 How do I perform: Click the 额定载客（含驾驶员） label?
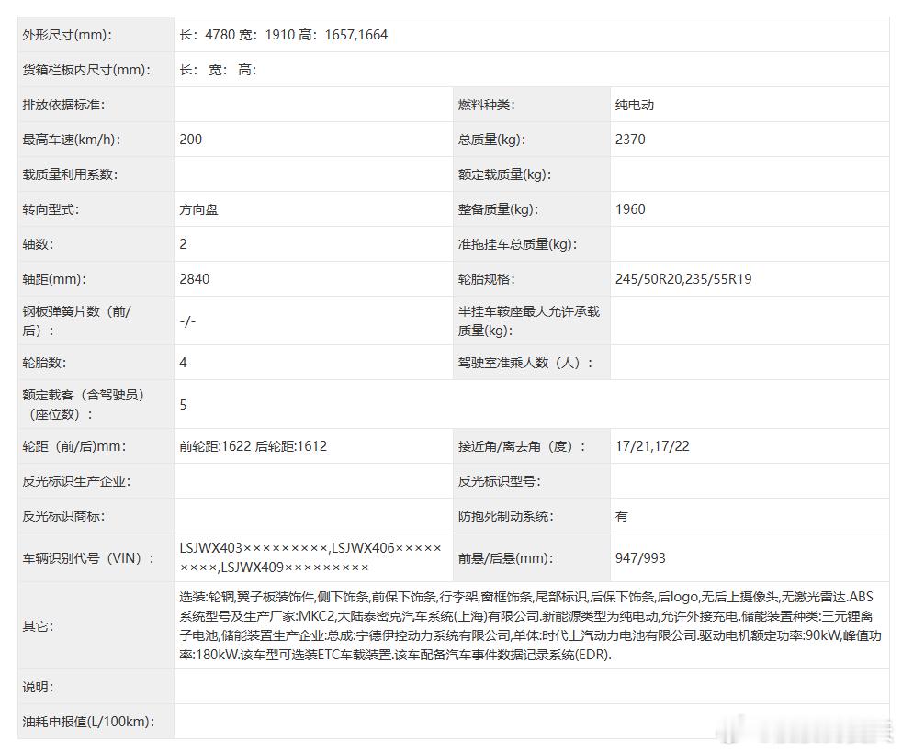tap(84, 404)
